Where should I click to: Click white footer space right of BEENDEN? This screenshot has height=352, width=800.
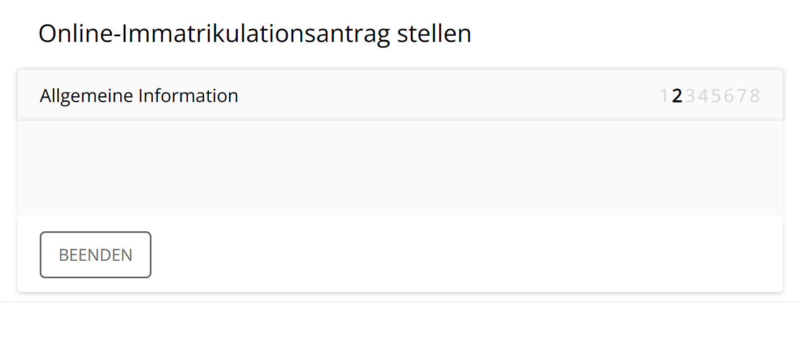[x=454, y=255]
